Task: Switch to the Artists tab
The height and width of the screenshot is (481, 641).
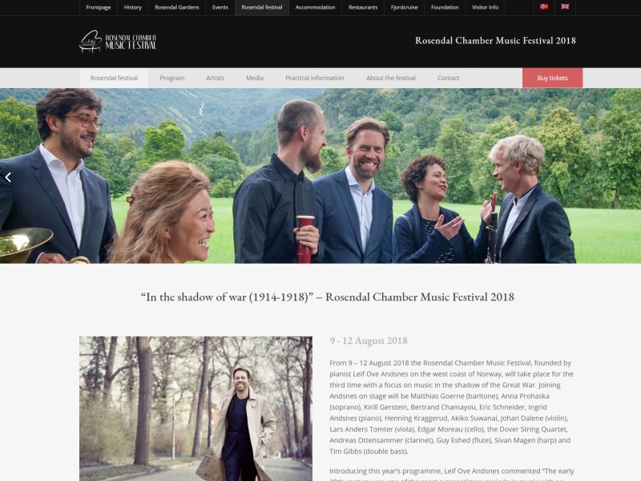Action: (x=215, y=78)
